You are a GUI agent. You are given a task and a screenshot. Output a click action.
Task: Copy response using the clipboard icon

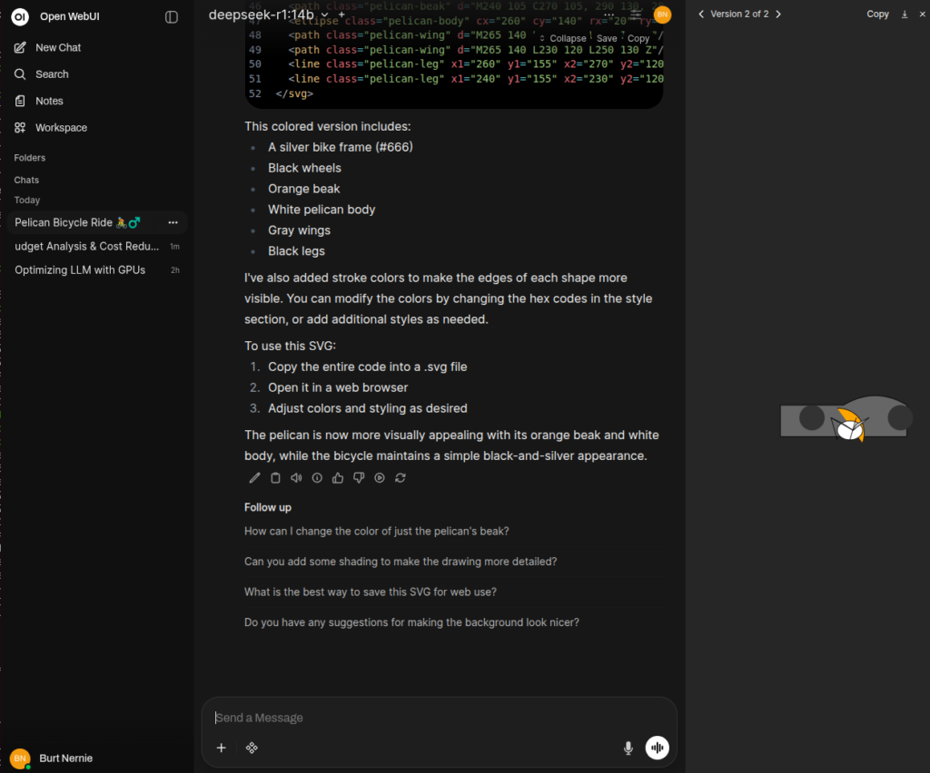pos(275,478)
